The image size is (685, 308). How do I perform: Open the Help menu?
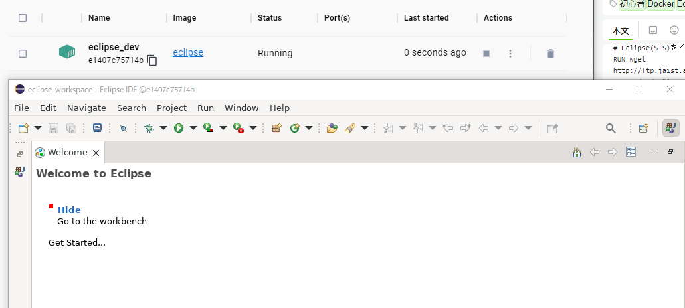[280, 108]
